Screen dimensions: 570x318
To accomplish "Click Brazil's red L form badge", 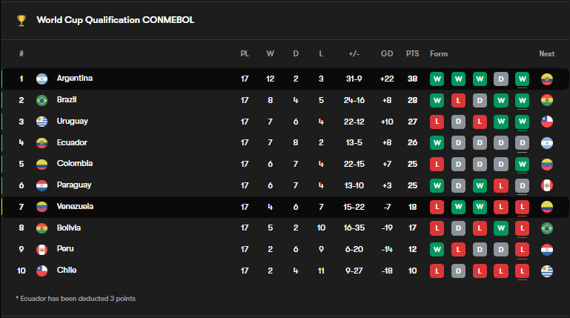I will (459, 100).
